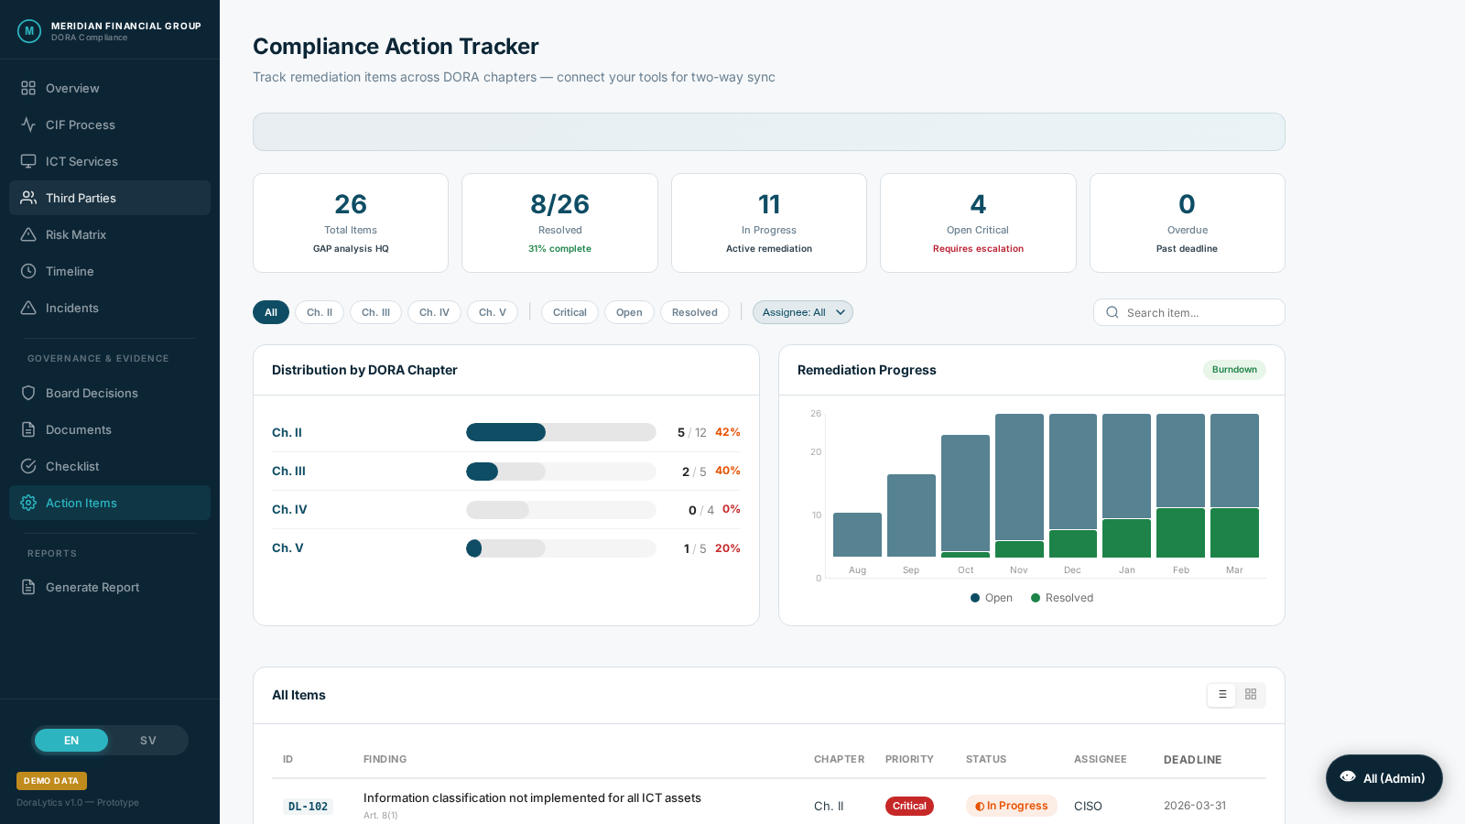1465x824 pixels.
Task: Open ICT Services from the sidebar
Action: (x=81, y=161)
